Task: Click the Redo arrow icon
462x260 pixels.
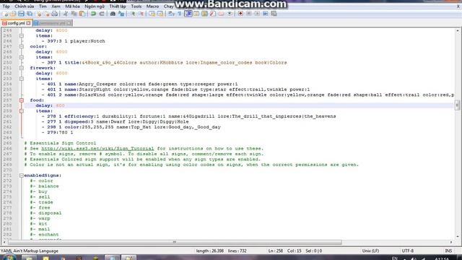Action: [102, 14]
